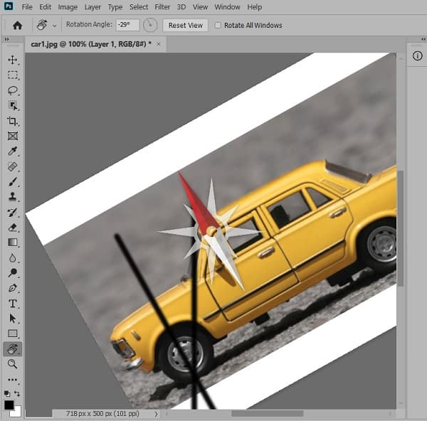Screen dimensions: 427x421
Task: Click the vertical scrollbar thumb
Action: point(400,228)
